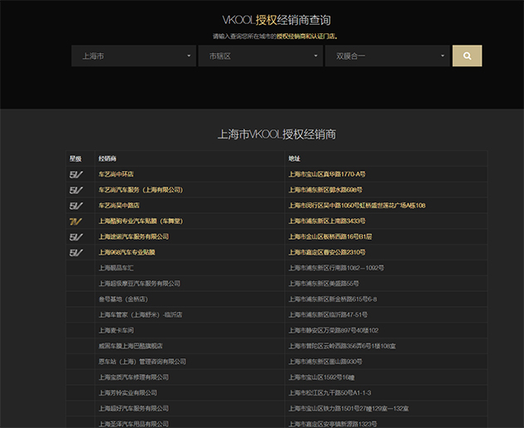Click the 5V badge beside 车艺尚汽车服务(上海有限公司)
The height and width of the screenshot is (428, 524).
click(x=76, y=190)
